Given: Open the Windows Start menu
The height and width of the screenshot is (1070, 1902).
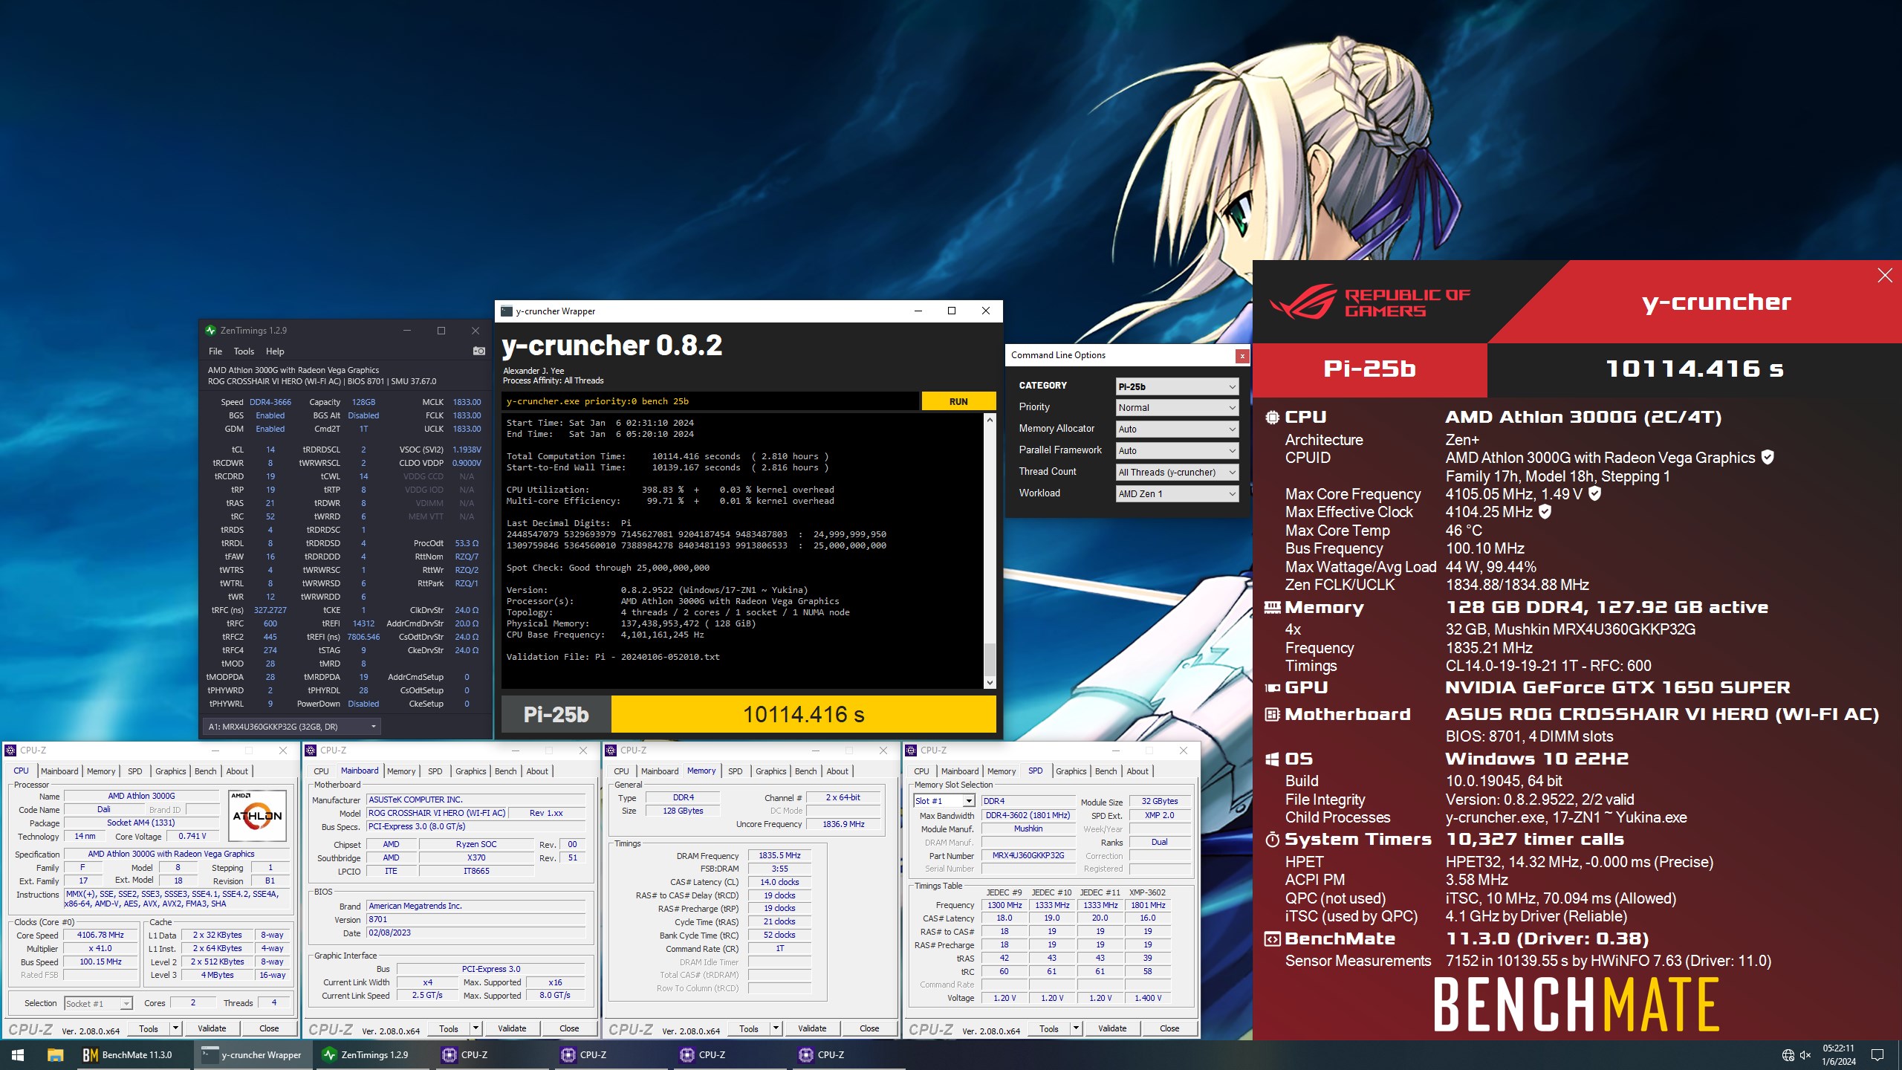Looking at the screenshot, I should tap(18, 1054).
